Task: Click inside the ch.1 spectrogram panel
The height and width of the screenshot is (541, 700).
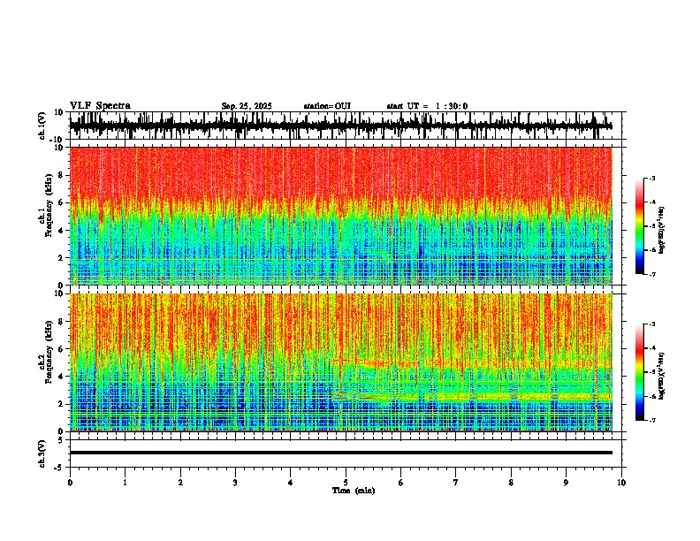Action: point(340,216)
